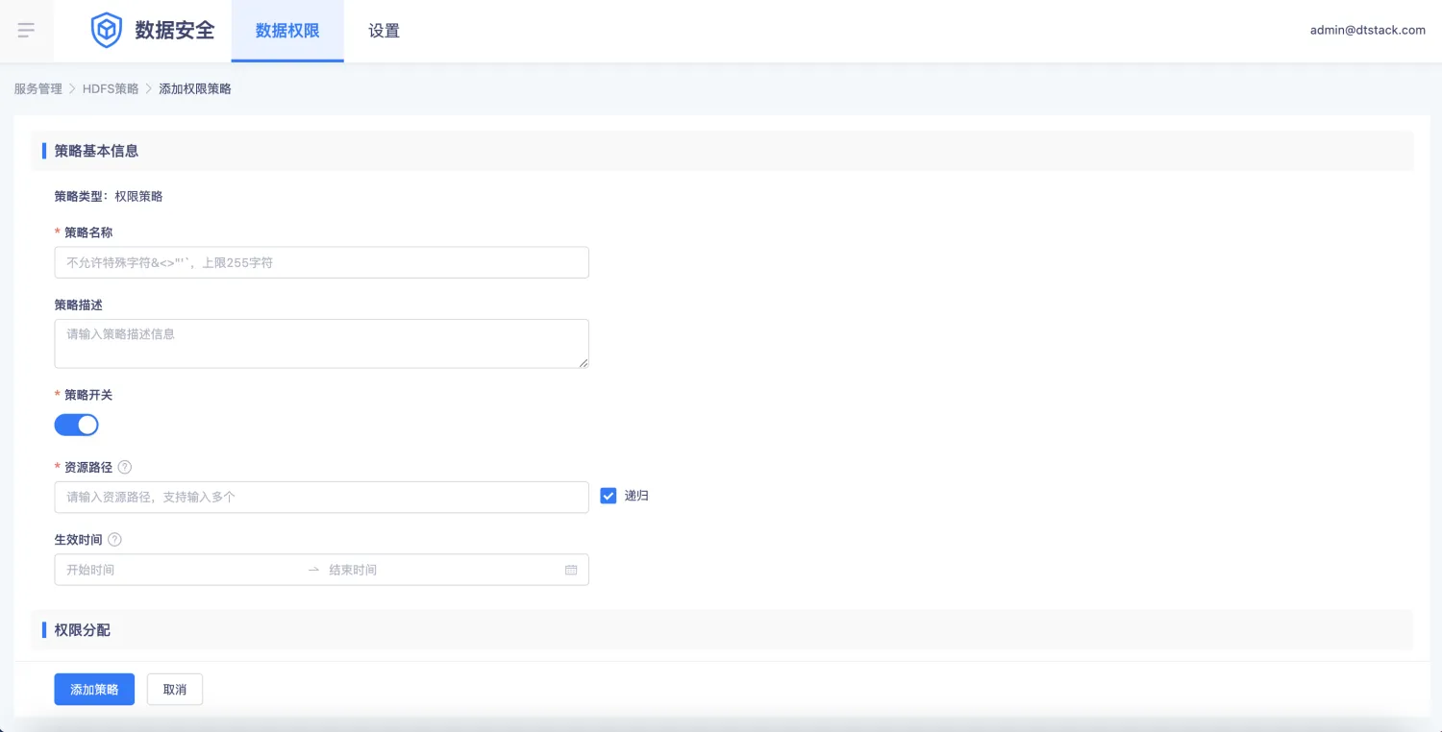Uncheck the 递归 checkbox

[609, 496]
